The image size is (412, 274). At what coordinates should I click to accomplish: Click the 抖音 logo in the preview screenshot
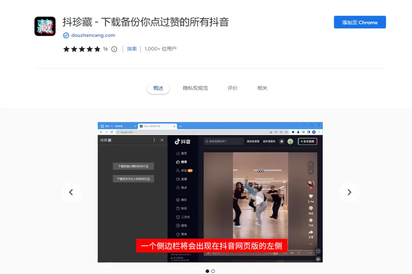click(182, 142)
